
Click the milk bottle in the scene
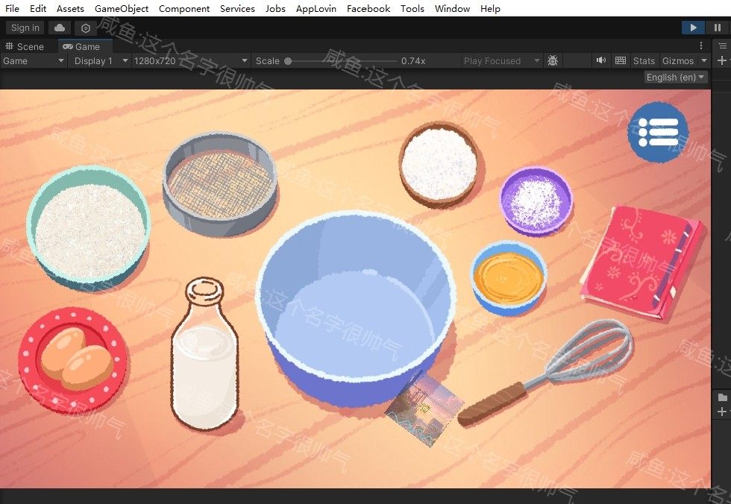[204, 356]
